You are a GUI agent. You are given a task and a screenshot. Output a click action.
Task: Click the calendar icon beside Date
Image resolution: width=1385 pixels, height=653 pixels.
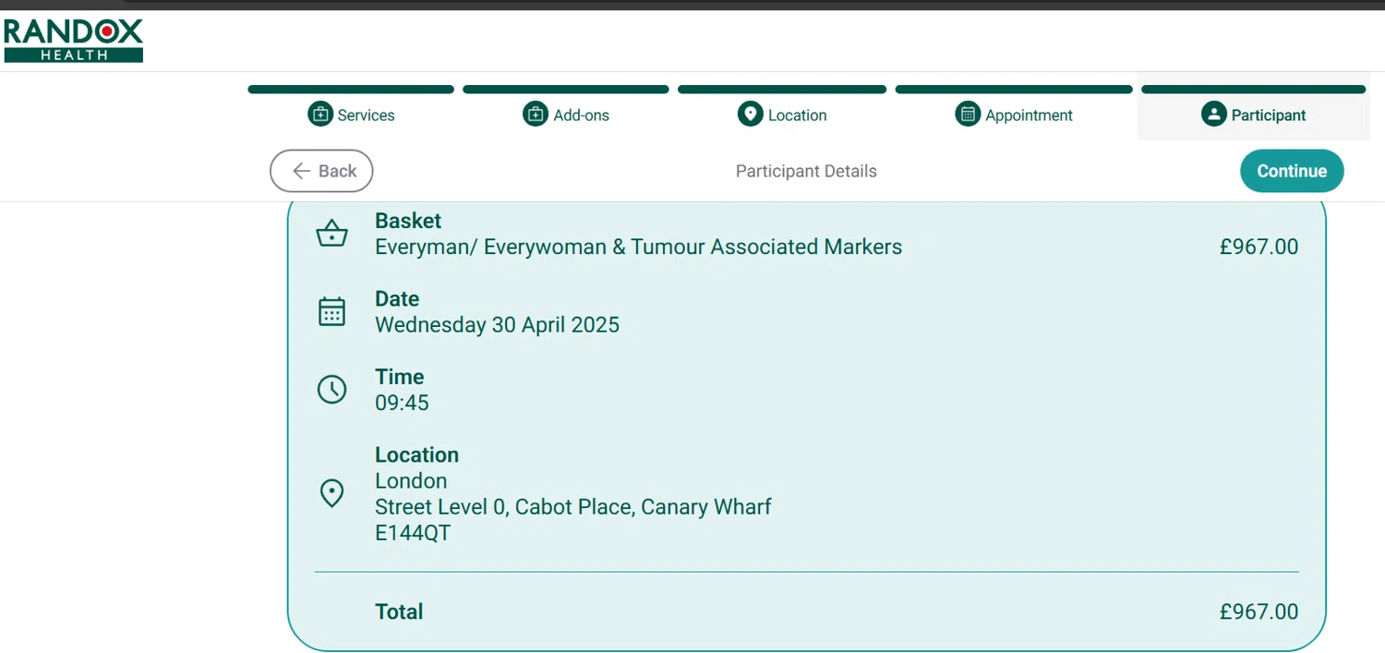(x=331, y=312)
